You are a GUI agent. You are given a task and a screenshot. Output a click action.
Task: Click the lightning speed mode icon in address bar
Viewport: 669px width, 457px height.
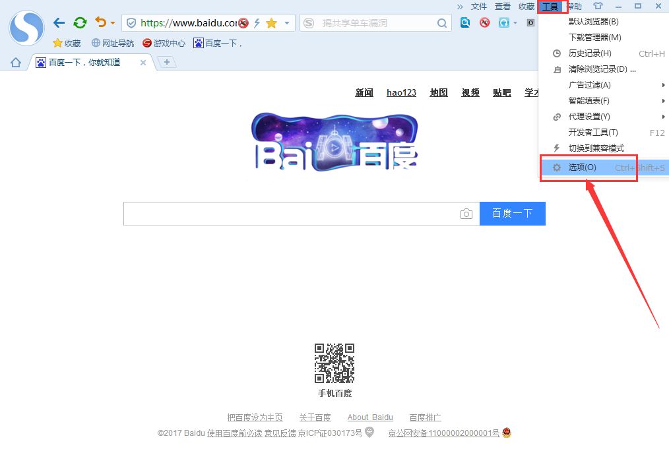[257, 23]
